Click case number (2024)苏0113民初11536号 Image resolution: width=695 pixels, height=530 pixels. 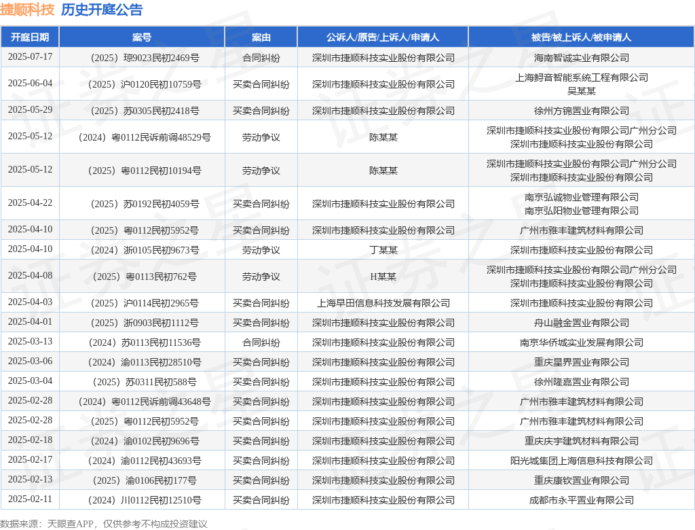pos(145,342)
